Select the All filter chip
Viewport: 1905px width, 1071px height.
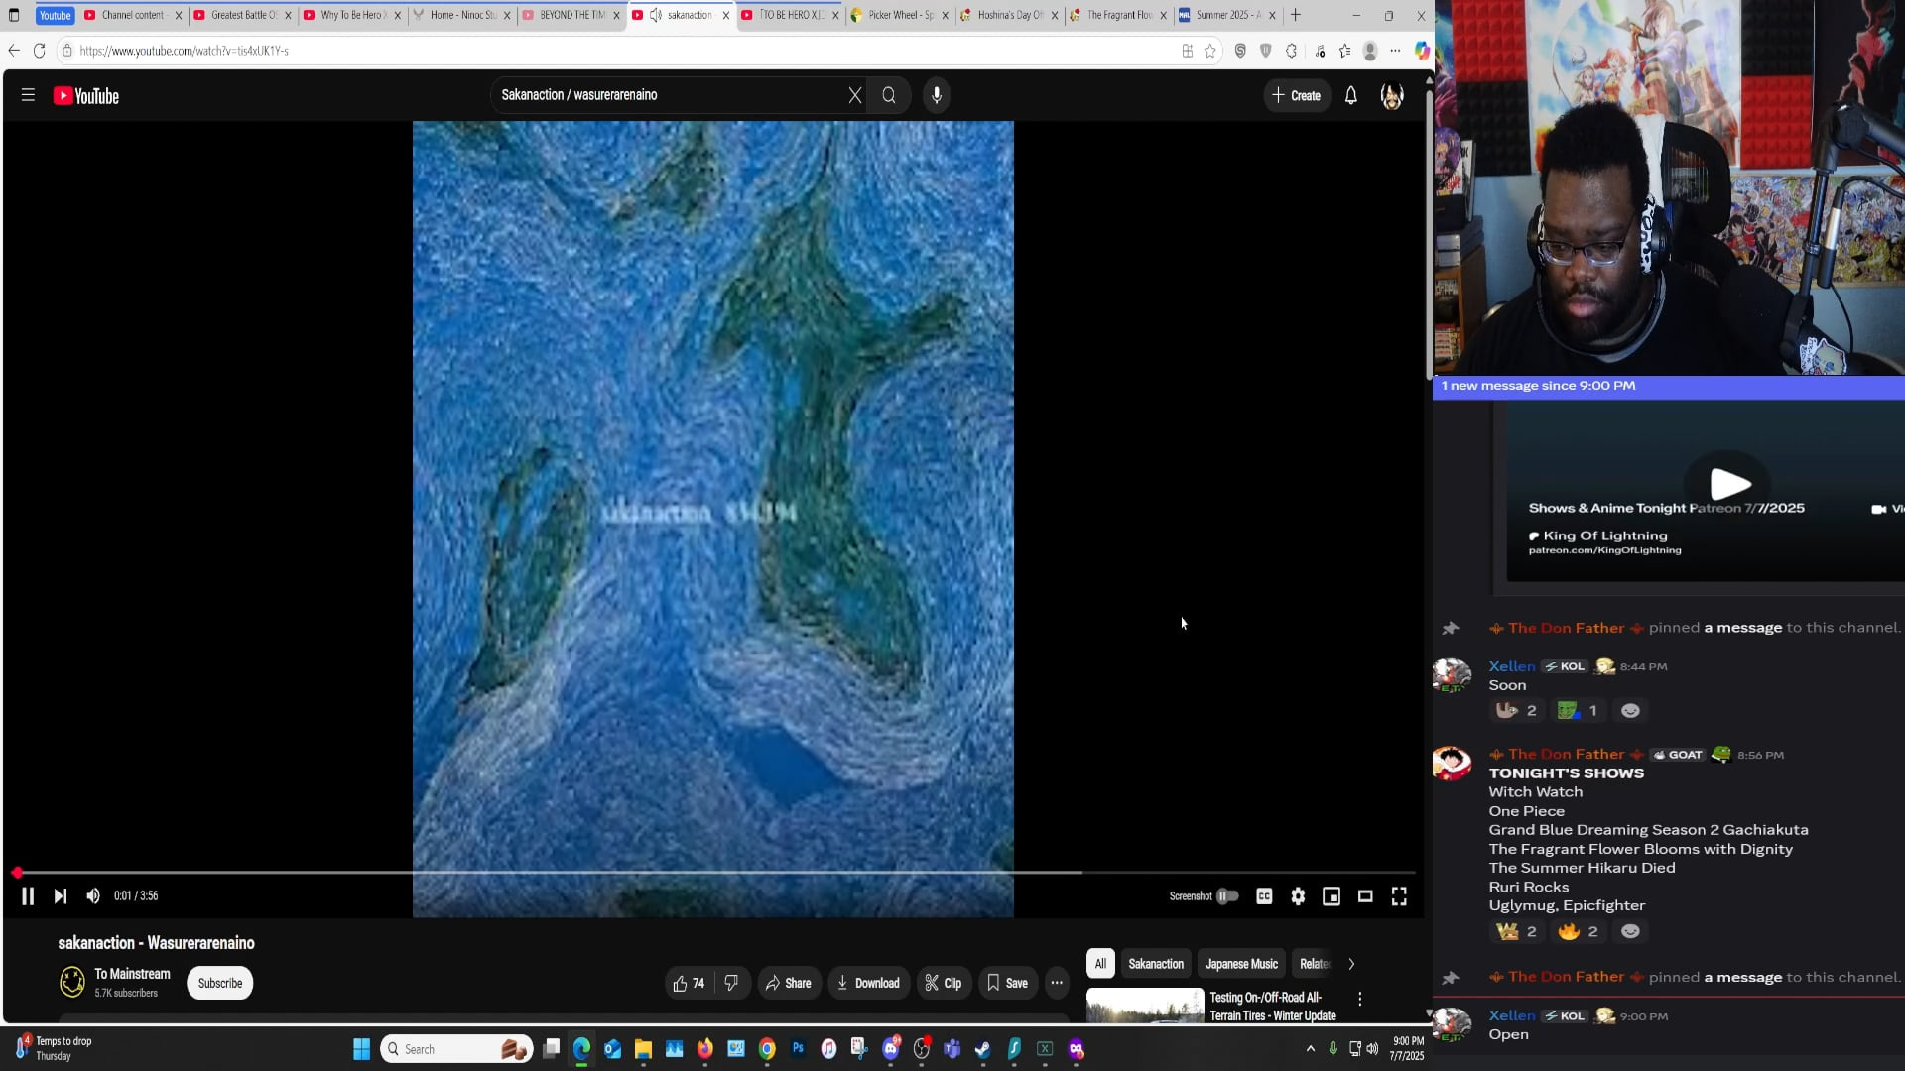[1100, 964]
